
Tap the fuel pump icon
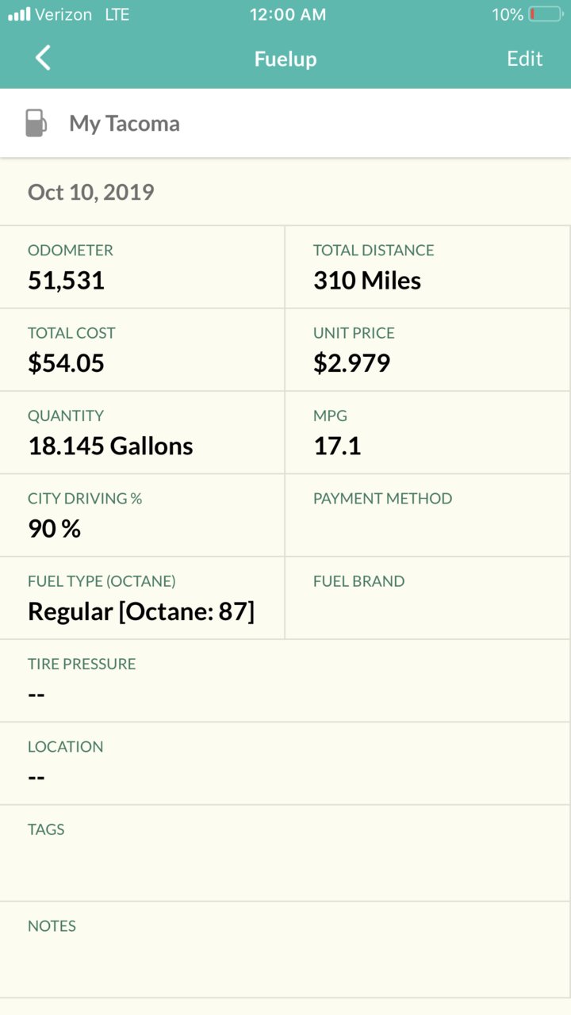coord(36,123)
